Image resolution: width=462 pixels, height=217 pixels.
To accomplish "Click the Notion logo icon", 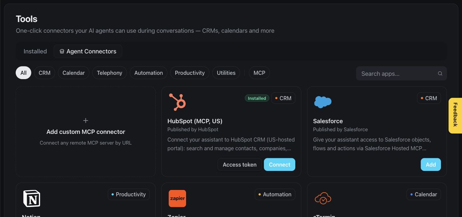I will point(32,198).
